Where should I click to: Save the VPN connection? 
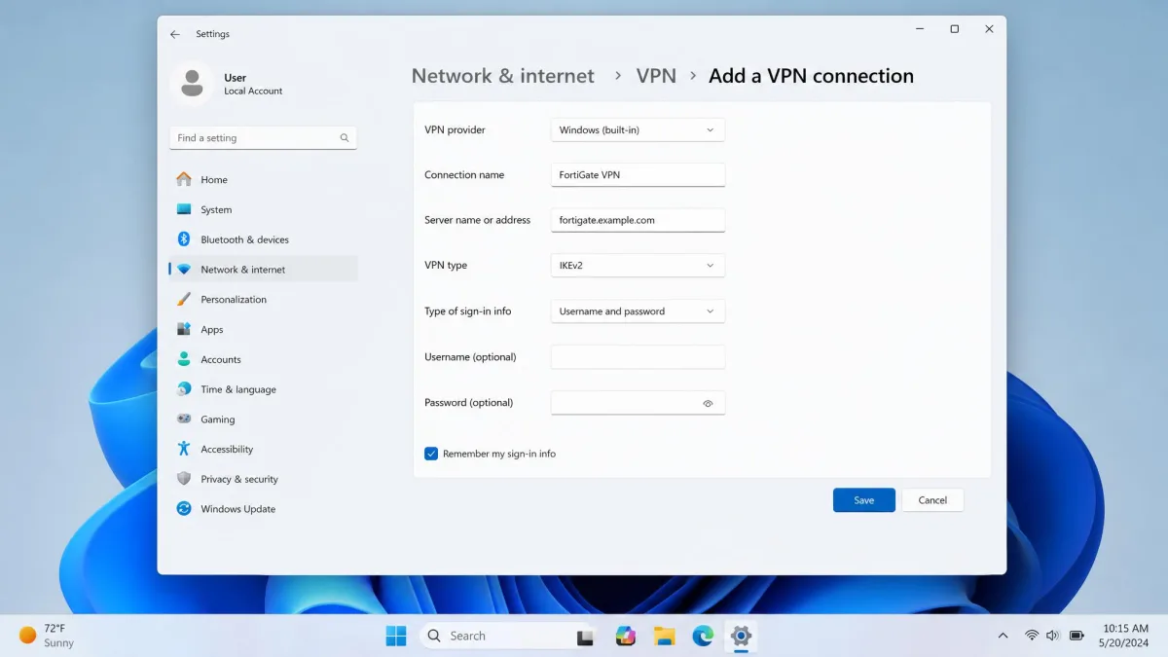coord(864,500)
